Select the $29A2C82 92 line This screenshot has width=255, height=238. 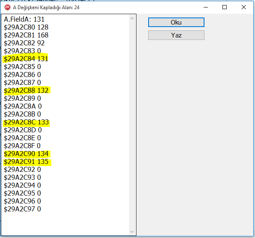tap(24, 43)
